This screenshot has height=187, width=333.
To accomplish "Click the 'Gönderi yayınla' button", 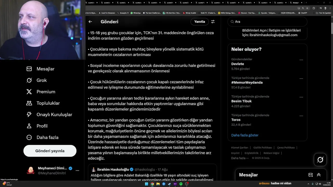I will (x=50, y=151).
